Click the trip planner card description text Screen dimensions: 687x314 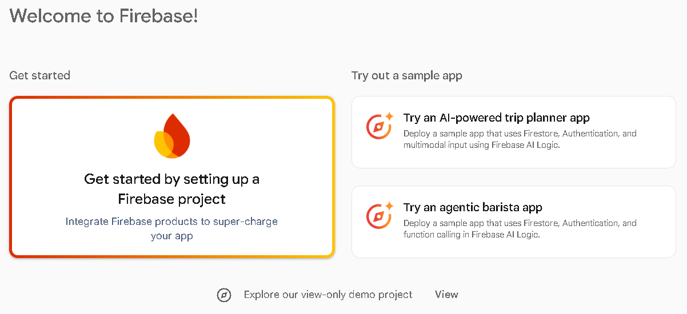520,139
